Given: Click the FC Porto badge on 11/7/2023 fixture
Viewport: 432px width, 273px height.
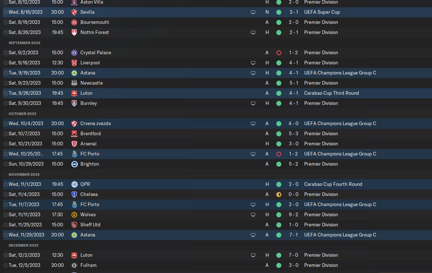Looking at the screenshot, I should coord(74,204).
